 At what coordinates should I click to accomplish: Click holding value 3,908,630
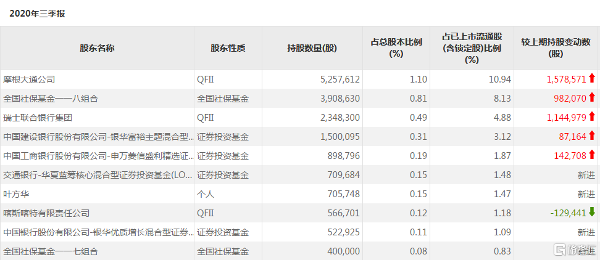(340, 99)
